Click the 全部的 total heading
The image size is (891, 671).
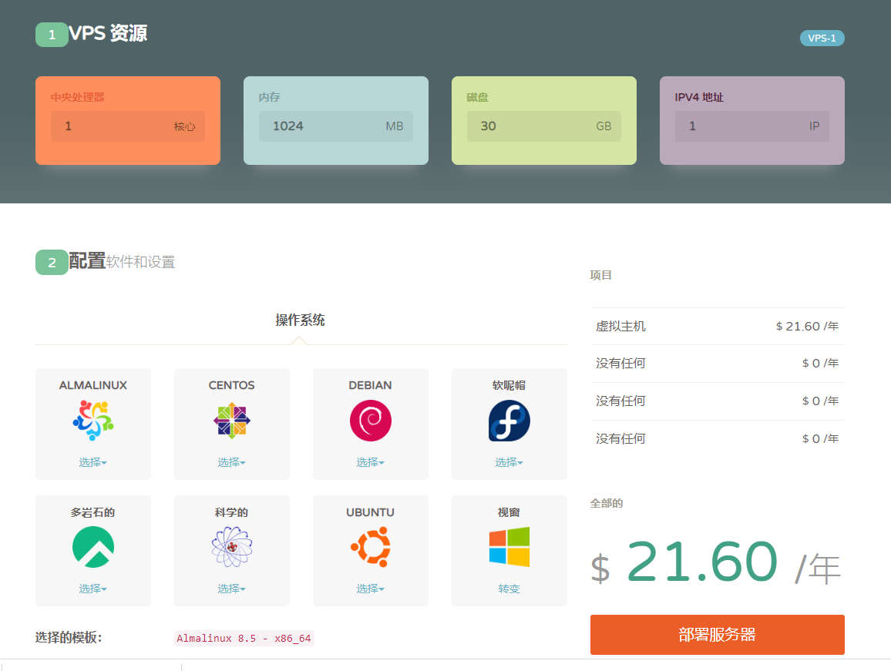coord(607,503)
